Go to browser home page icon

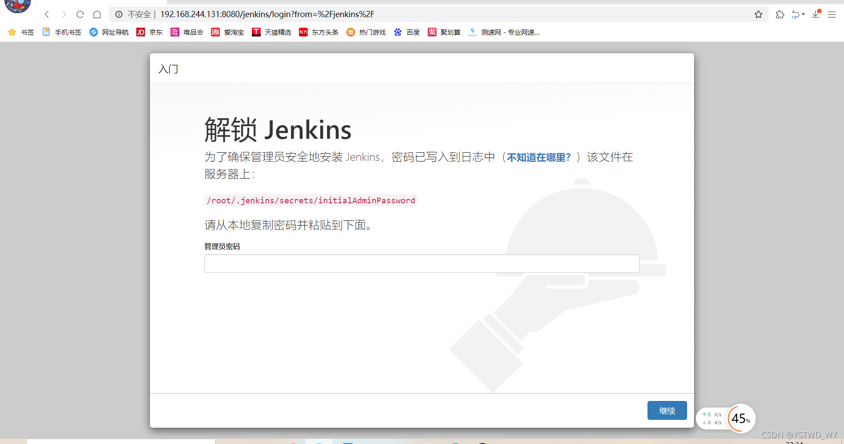[x=97, y=14]
